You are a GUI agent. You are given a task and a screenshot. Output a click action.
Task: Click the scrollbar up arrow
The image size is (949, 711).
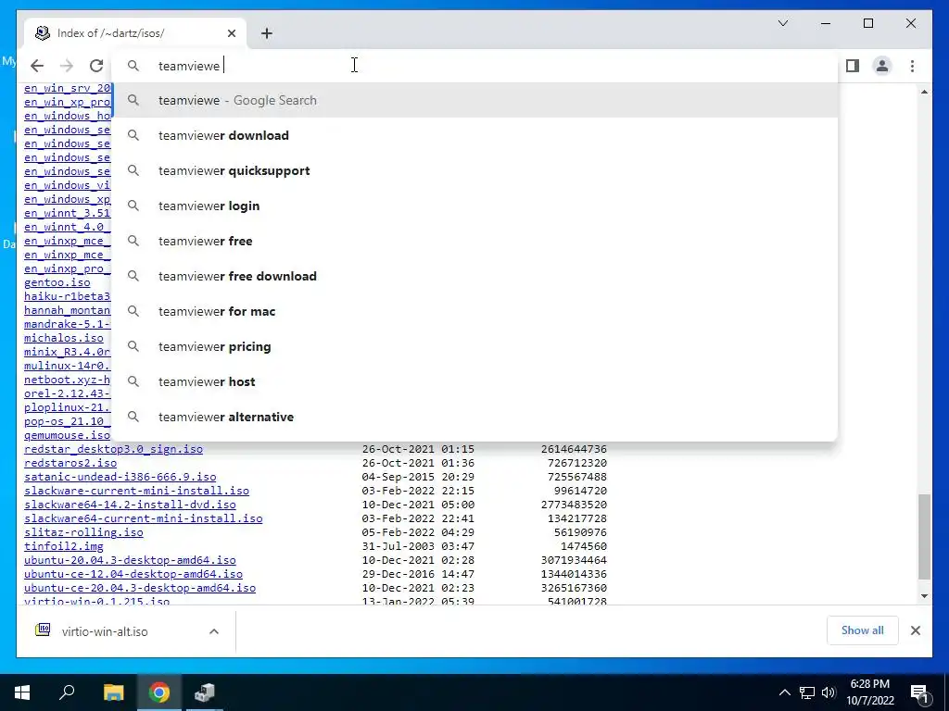coord(924,92)
